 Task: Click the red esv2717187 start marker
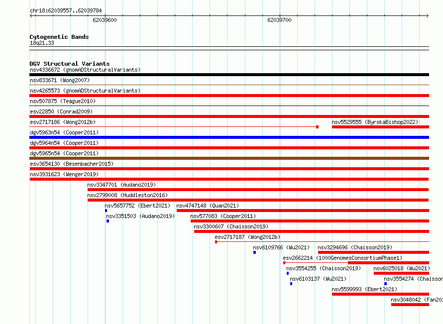click(216, 242)
